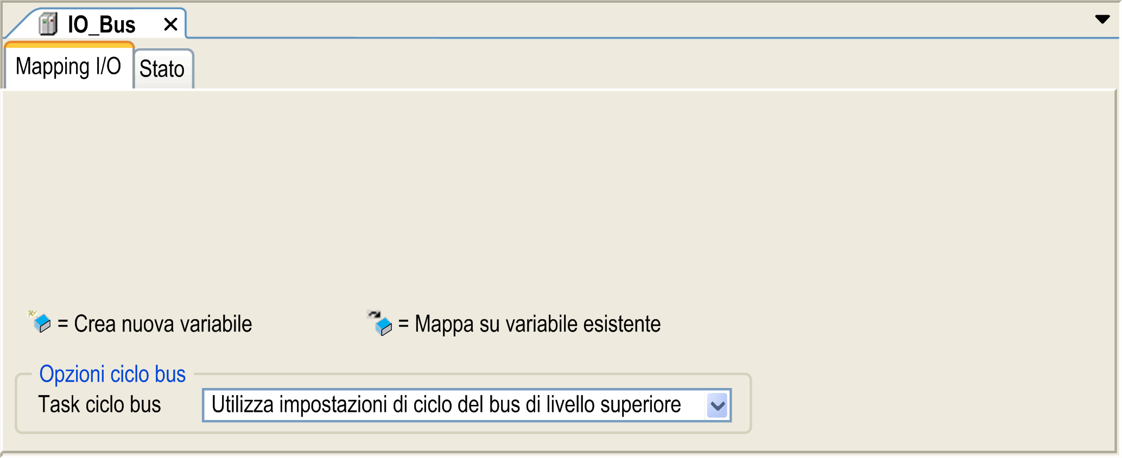Screen dimensions: 1122x458
Task: Click blank space right of the Stato tab
Action: pyautogui.click(x=597, y=68)
